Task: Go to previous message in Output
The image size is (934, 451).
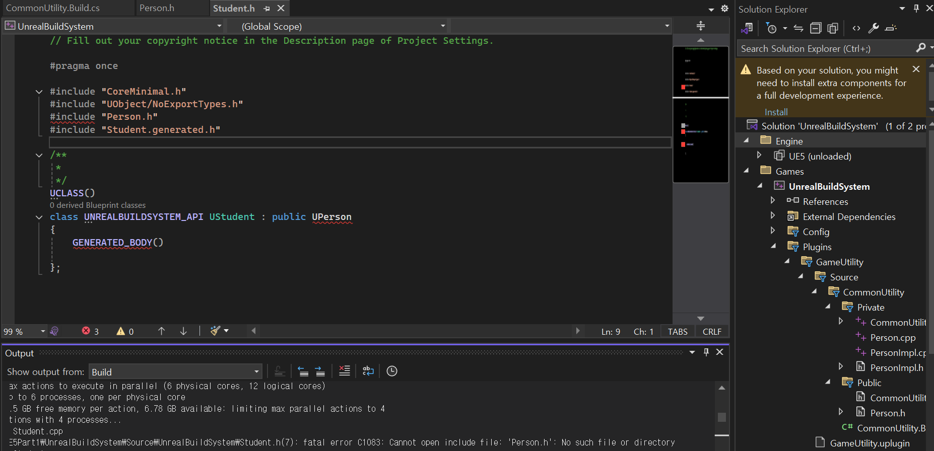Action: [x=303, y=371]
